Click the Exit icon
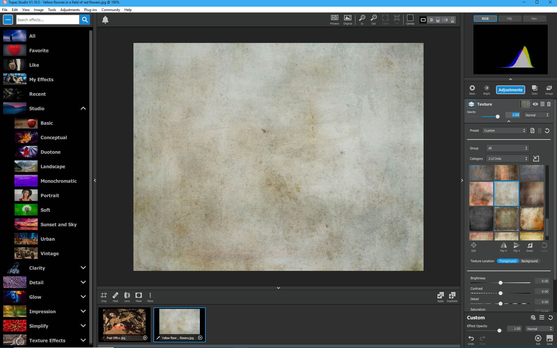Image resolution: width=557 pixels, height=348 pixels. coord(538,340)
